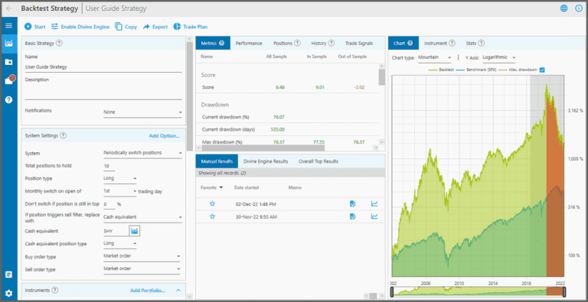The image size is (588, 302).
Task: Go back using the arrow icon
Action: [x=9, y=8]
